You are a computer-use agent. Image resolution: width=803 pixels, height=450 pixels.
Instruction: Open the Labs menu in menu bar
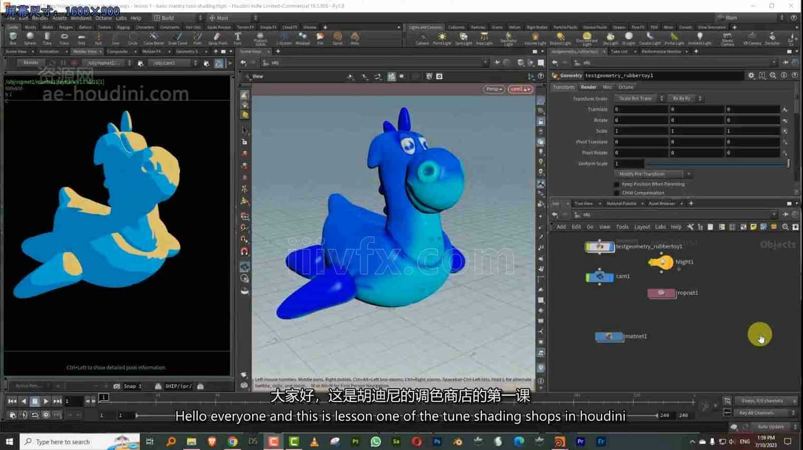(x=121, y=18)
